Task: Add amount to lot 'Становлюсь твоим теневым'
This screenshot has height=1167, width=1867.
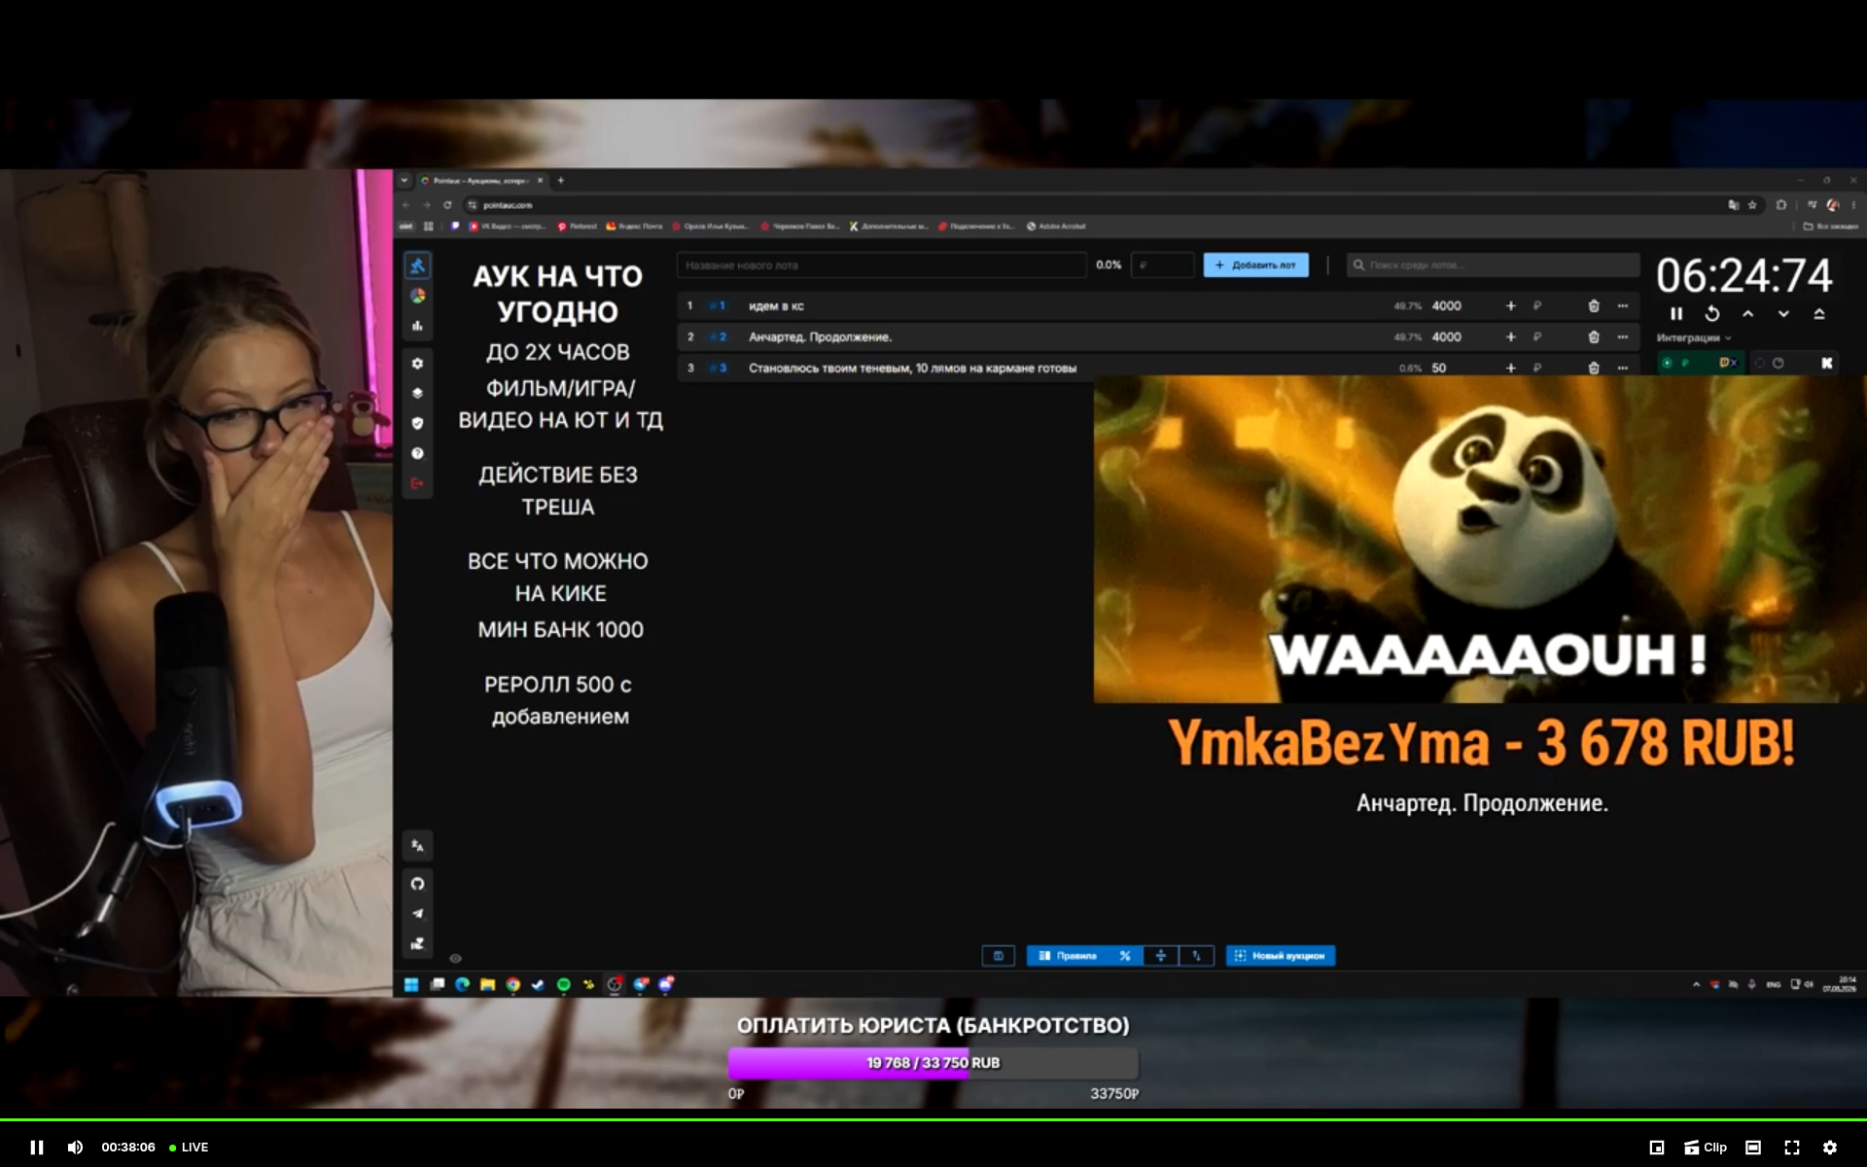Action: tap(1510, 368)
